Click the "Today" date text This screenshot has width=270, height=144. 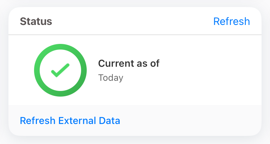111,78
